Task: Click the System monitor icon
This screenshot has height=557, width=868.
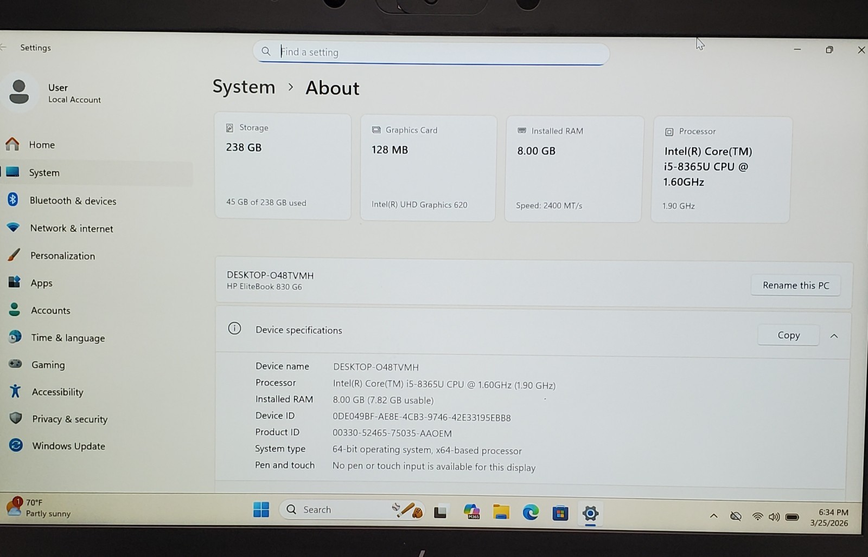Action: [13, 172]
